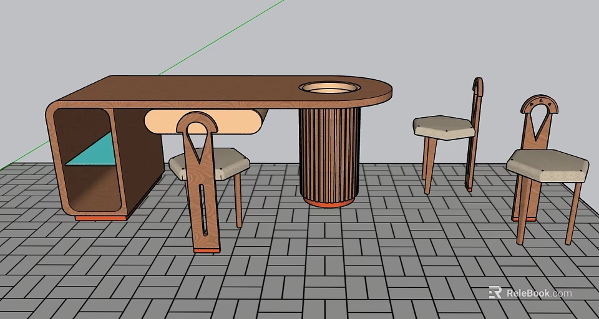Image resolution: width=599 pixels, height=319 pixels.
Task: Select the rightmost chair with keyhole back
Action: [547, 169]
